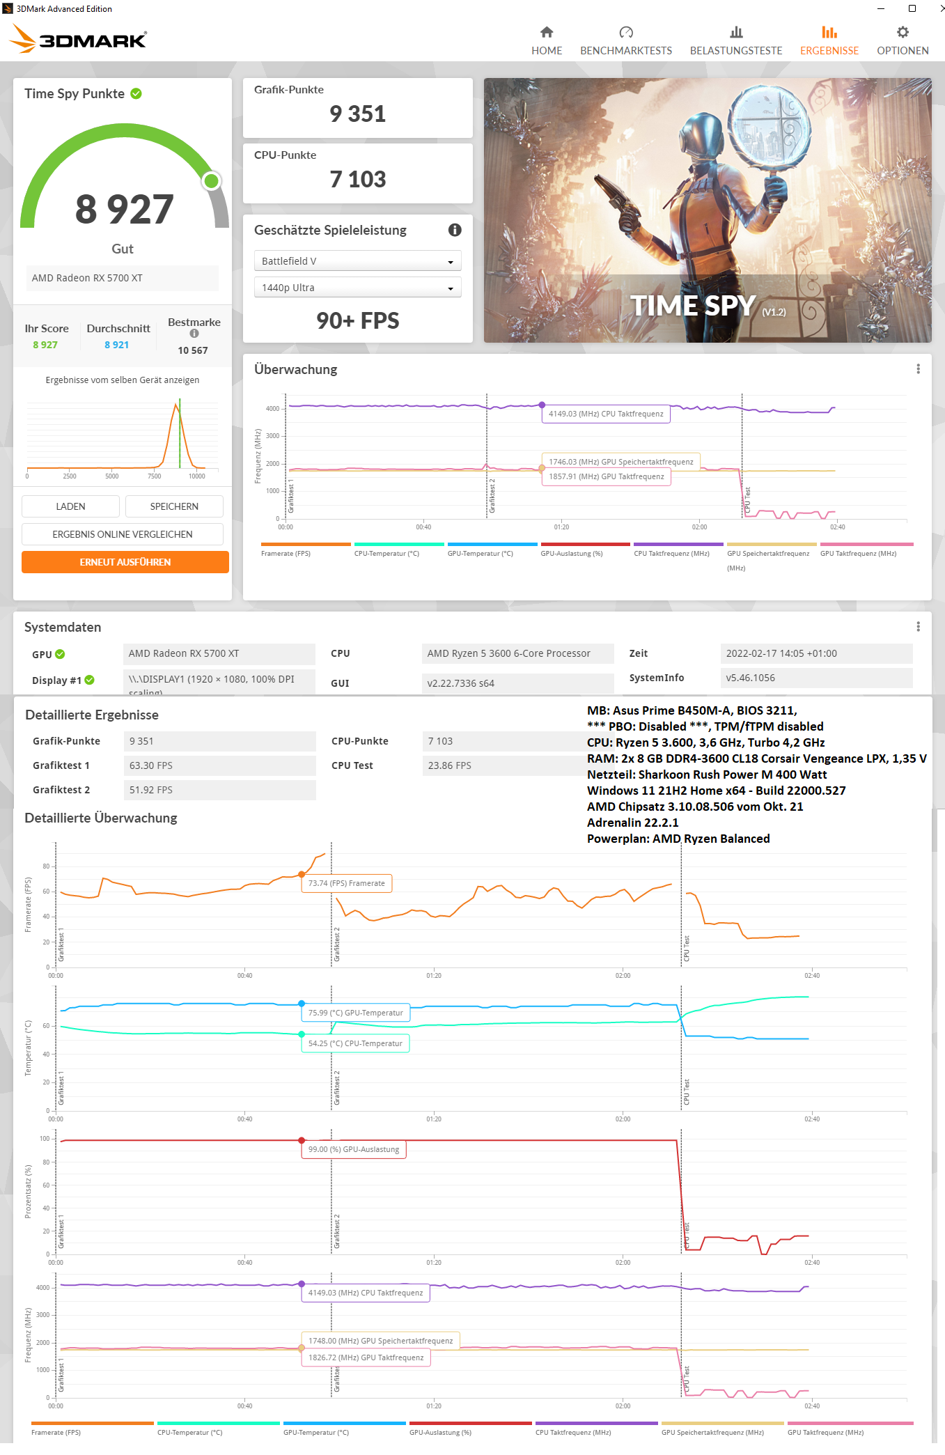Toggle bottom Framerate (FPS) legend entry
Viewport: 945px width, 1455px height.
[92, 1429]
